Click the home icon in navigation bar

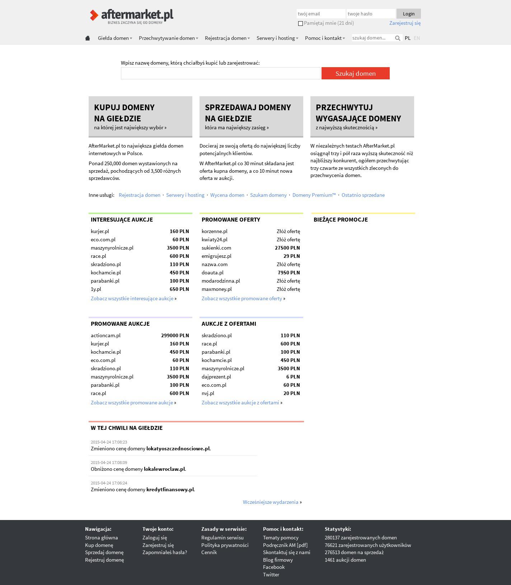[x=88, y=38]
